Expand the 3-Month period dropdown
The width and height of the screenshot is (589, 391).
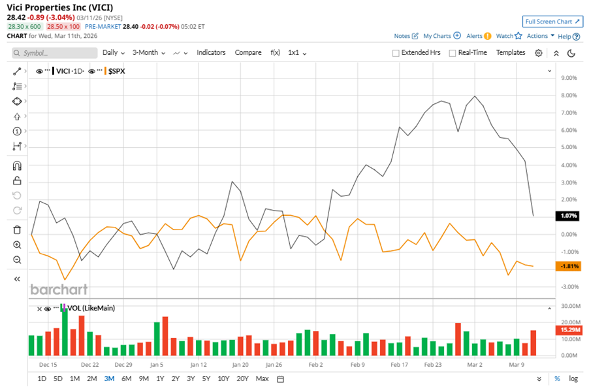[148, 52]
